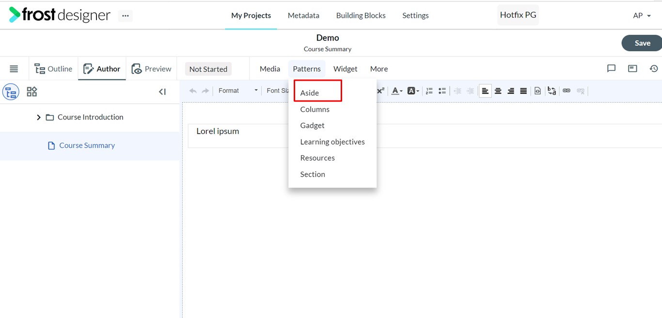This screenshot has width=662, height=318.
Task: Open the AP user account dropdown
Action: click(x=642, y=15)
